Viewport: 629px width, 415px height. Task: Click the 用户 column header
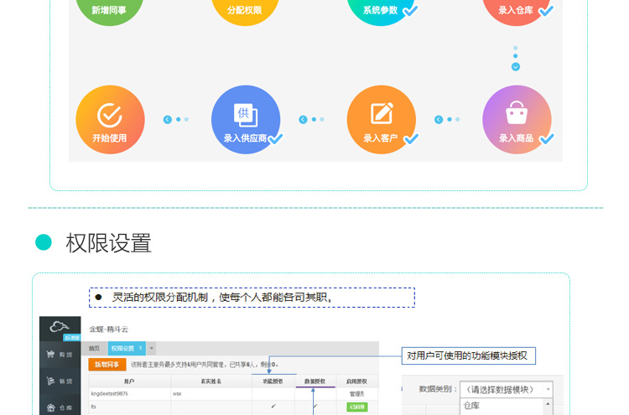tap(129, 381)
